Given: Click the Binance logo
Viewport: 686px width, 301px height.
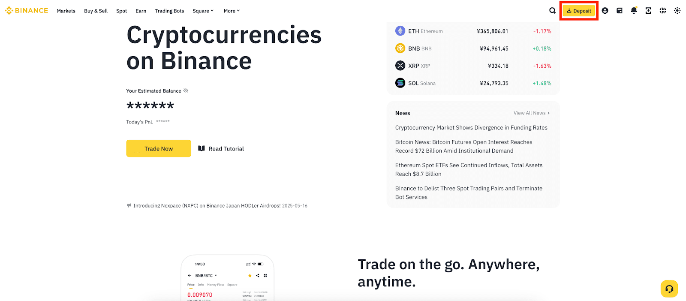Looking at the screenshot, I should 27,11.
